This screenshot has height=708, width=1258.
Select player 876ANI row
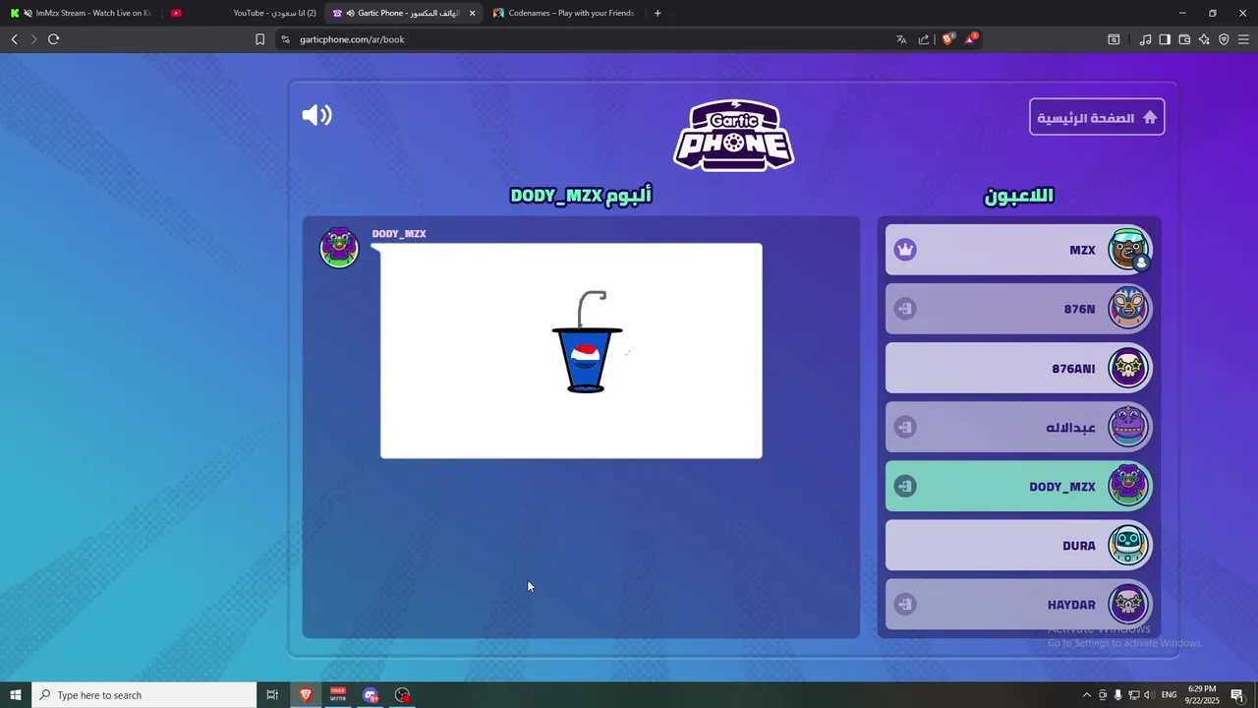(x=1018, y=368)
